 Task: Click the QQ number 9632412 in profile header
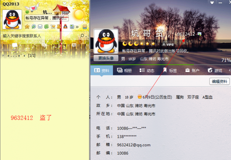click(x=186, y=34)
